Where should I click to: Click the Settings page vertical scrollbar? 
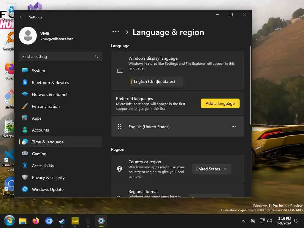pyautogui.click(x=251, y=85)
